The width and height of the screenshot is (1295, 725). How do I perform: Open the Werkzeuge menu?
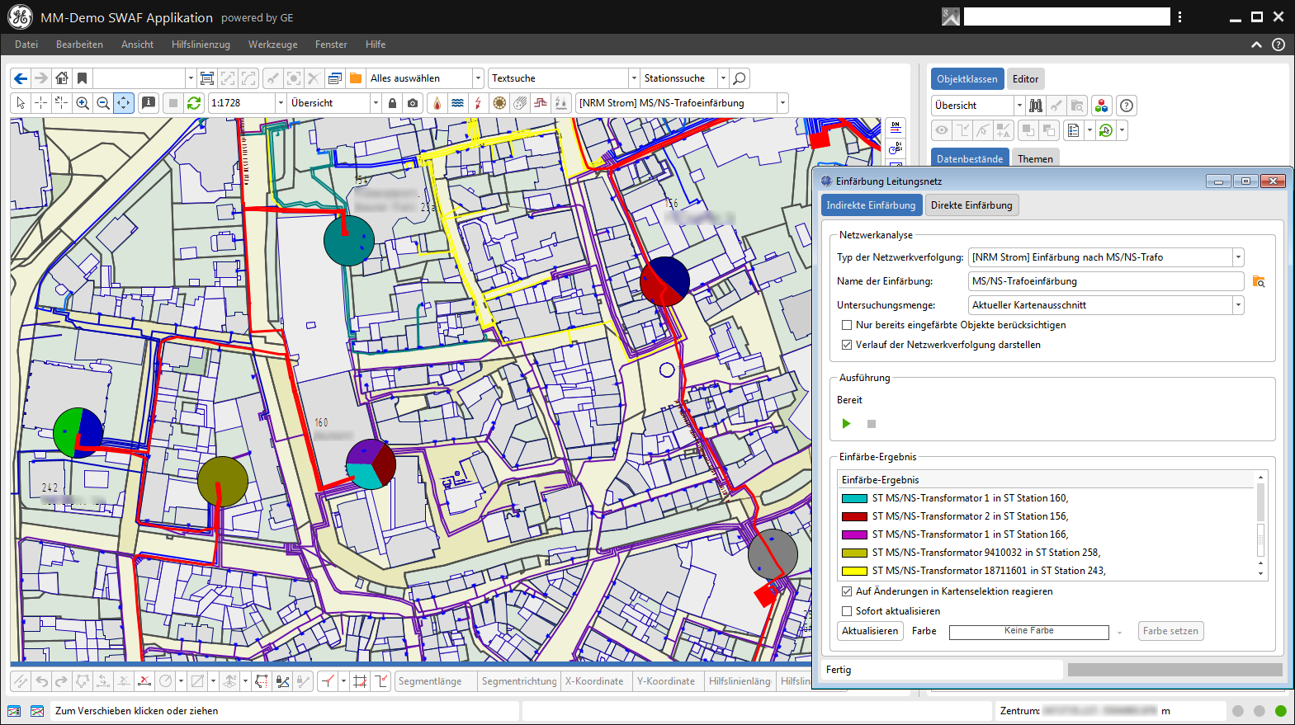point(272,45)
